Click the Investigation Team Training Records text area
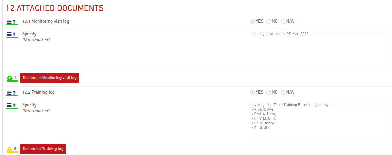This screenshot has height=155, width=392. pyautogui.click(x=320, y=121)
